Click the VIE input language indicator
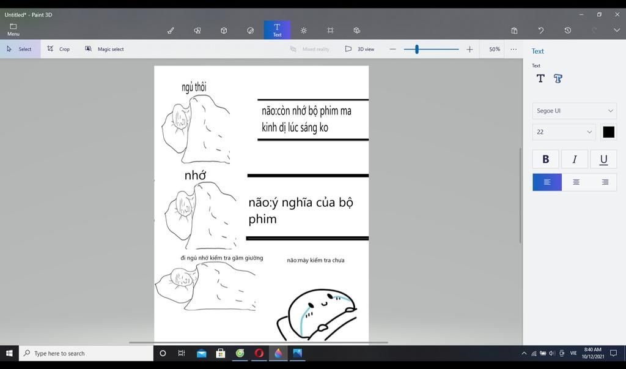626x369 pixels. [573, 353]
